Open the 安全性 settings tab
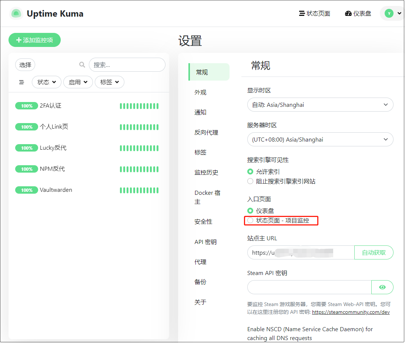Screen dimensions: 405x343 203,222
